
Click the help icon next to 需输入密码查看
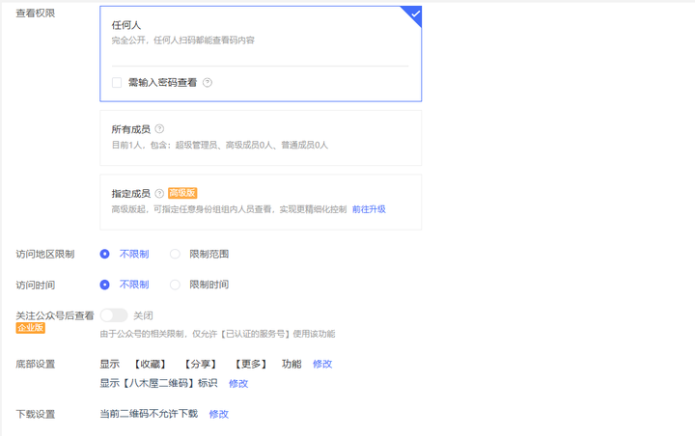[x=207, y=82]
